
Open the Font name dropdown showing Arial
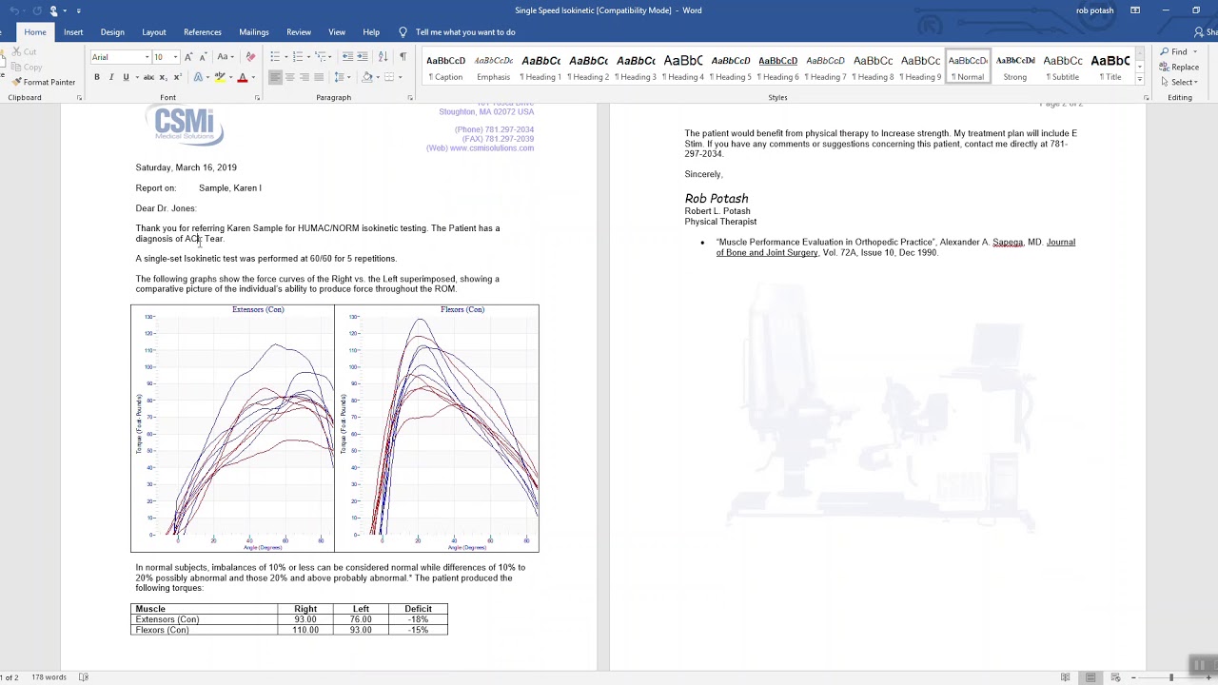147,57
